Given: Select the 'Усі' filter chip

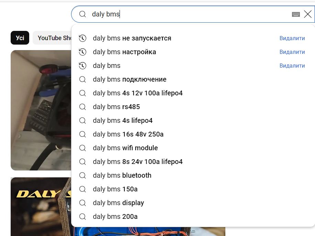Looking at the screenshot, I should [x=20, y=38].
